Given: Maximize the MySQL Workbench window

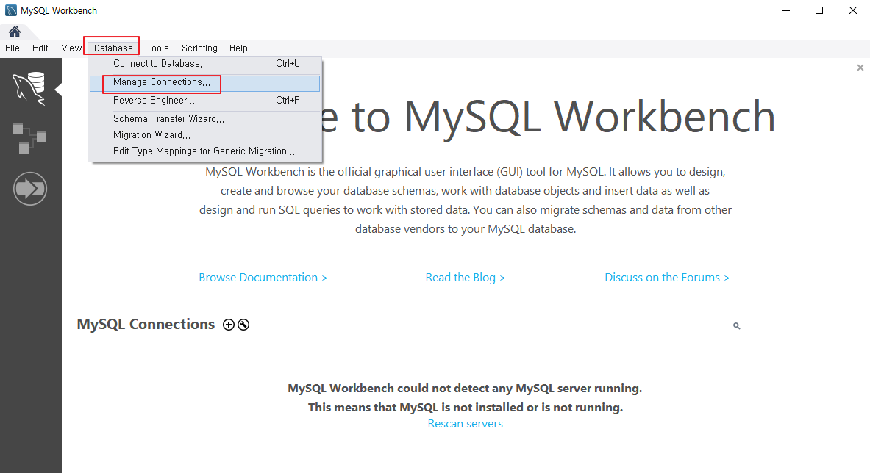Looking at the screenshot, I should 819,10.
